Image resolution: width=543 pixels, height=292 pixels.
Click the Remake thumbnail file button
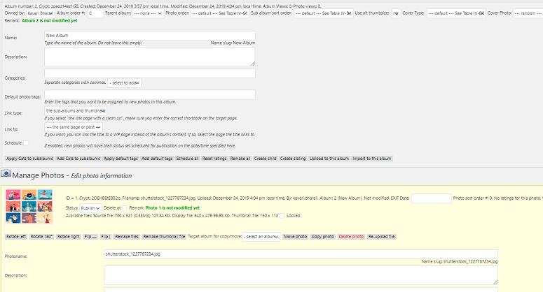pyautogui.click(x=164, y=237)
